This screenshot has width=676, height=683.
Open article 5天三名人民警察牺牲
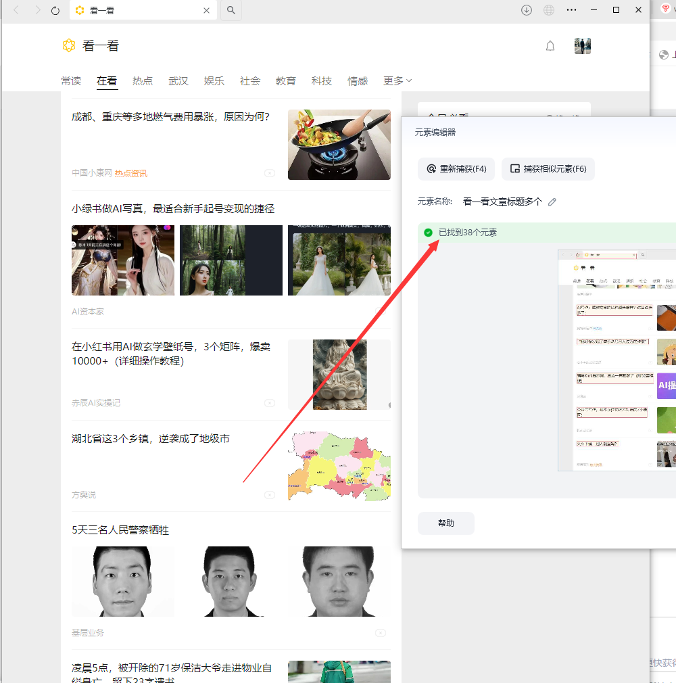pyautogui.click(x=120, y=530)
